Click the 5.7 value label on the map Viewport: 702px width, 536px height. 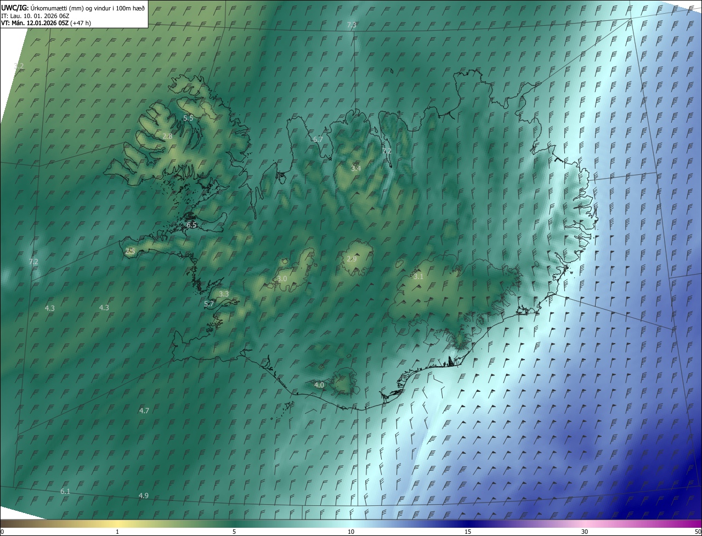tap(209, 304)
